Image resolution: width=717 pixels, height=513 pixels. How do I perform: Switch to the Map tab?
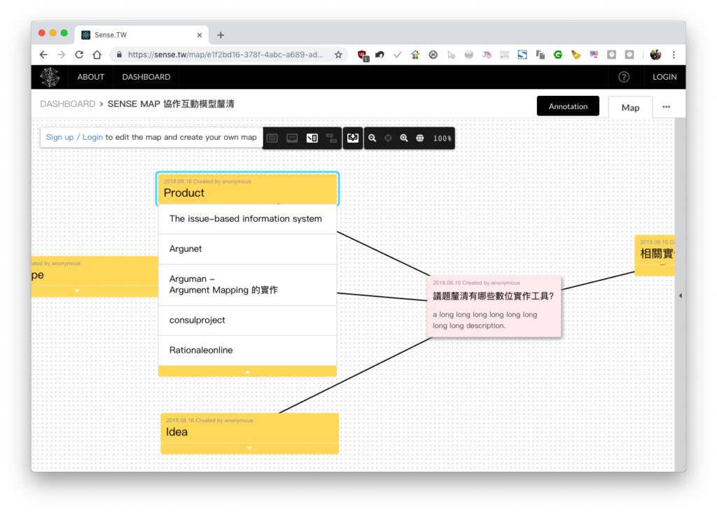(630, 108)
